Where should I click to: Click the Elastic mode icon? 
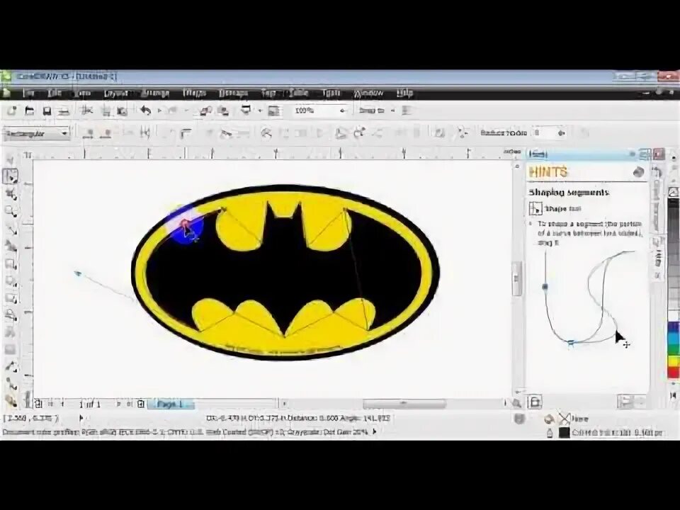(439, 133)
